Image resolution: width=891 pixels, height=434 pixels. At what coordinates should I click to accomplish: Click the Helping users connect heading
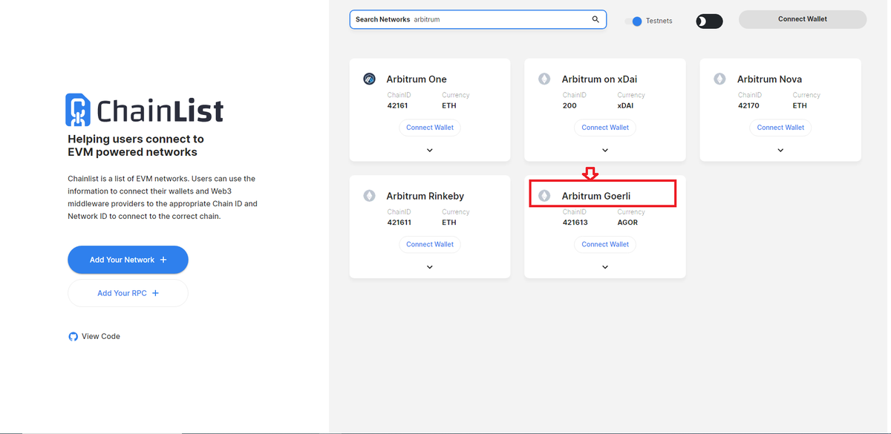pyautogui.click(x=136, y=145)
